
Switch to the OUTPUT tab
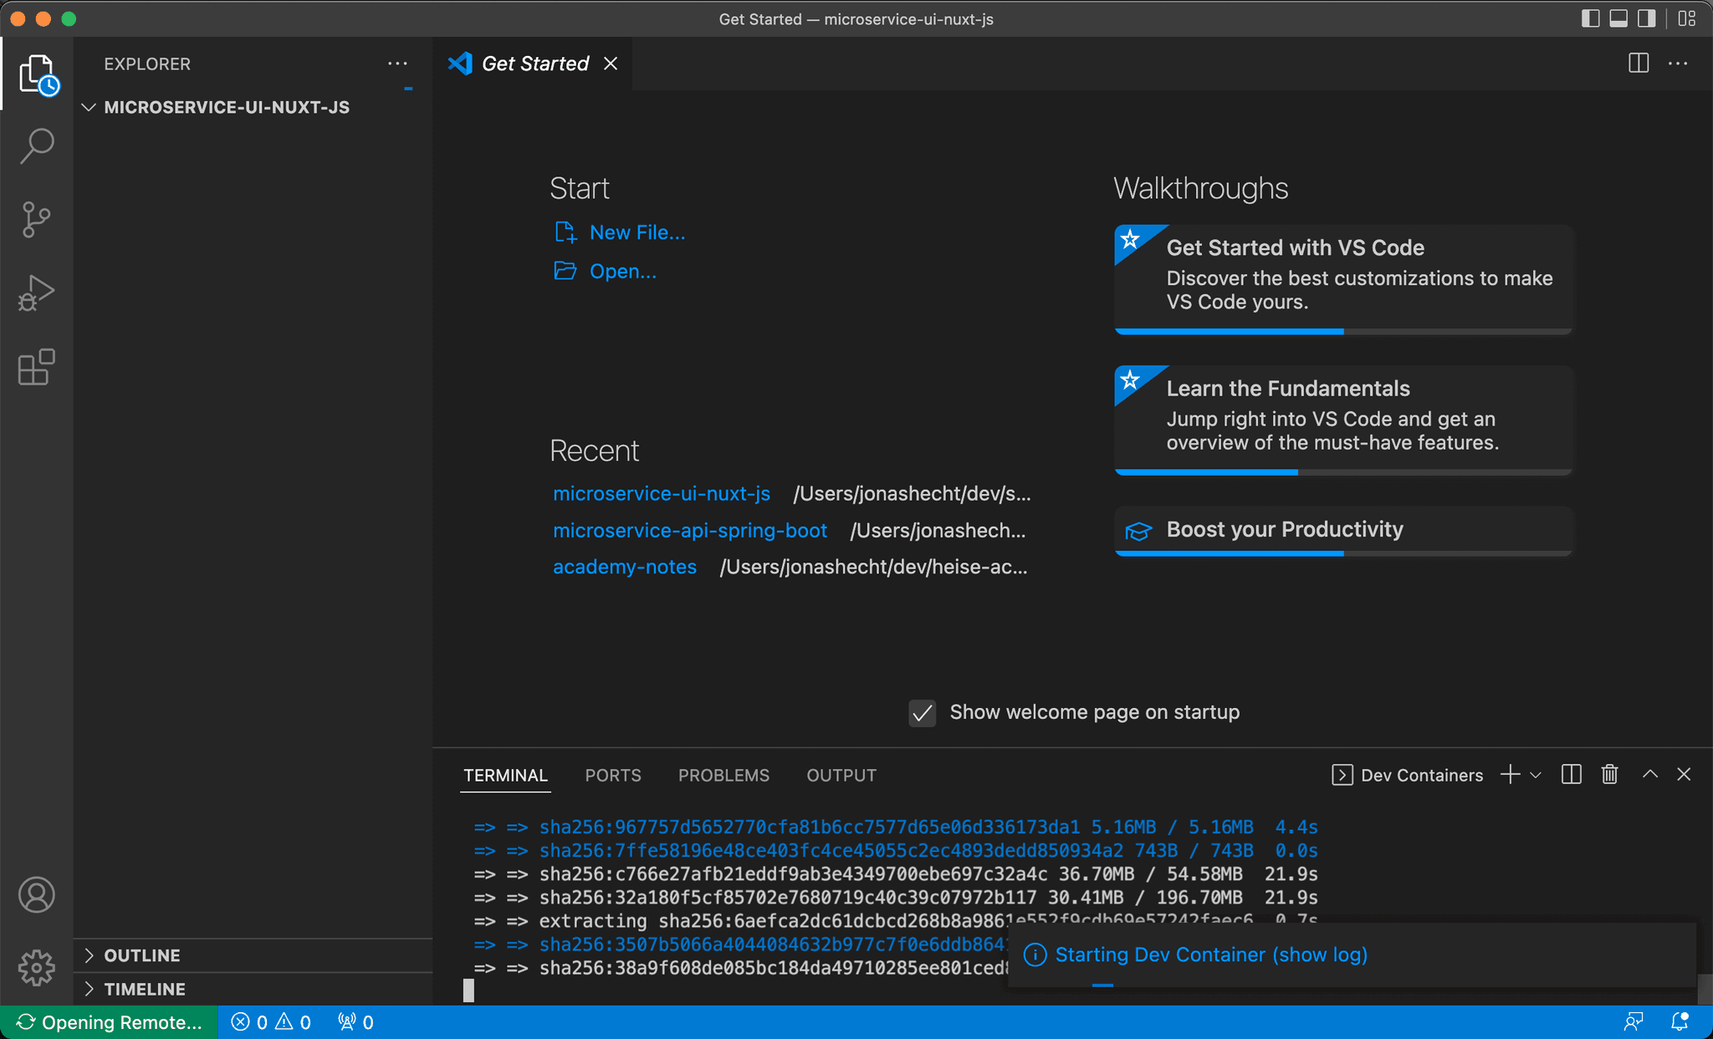(841, 776)
